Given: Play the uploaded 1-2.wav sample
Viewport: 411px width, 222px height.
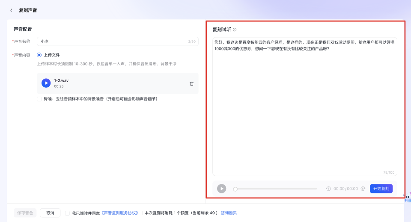Looking at the screenshot, I should [46, 83].
